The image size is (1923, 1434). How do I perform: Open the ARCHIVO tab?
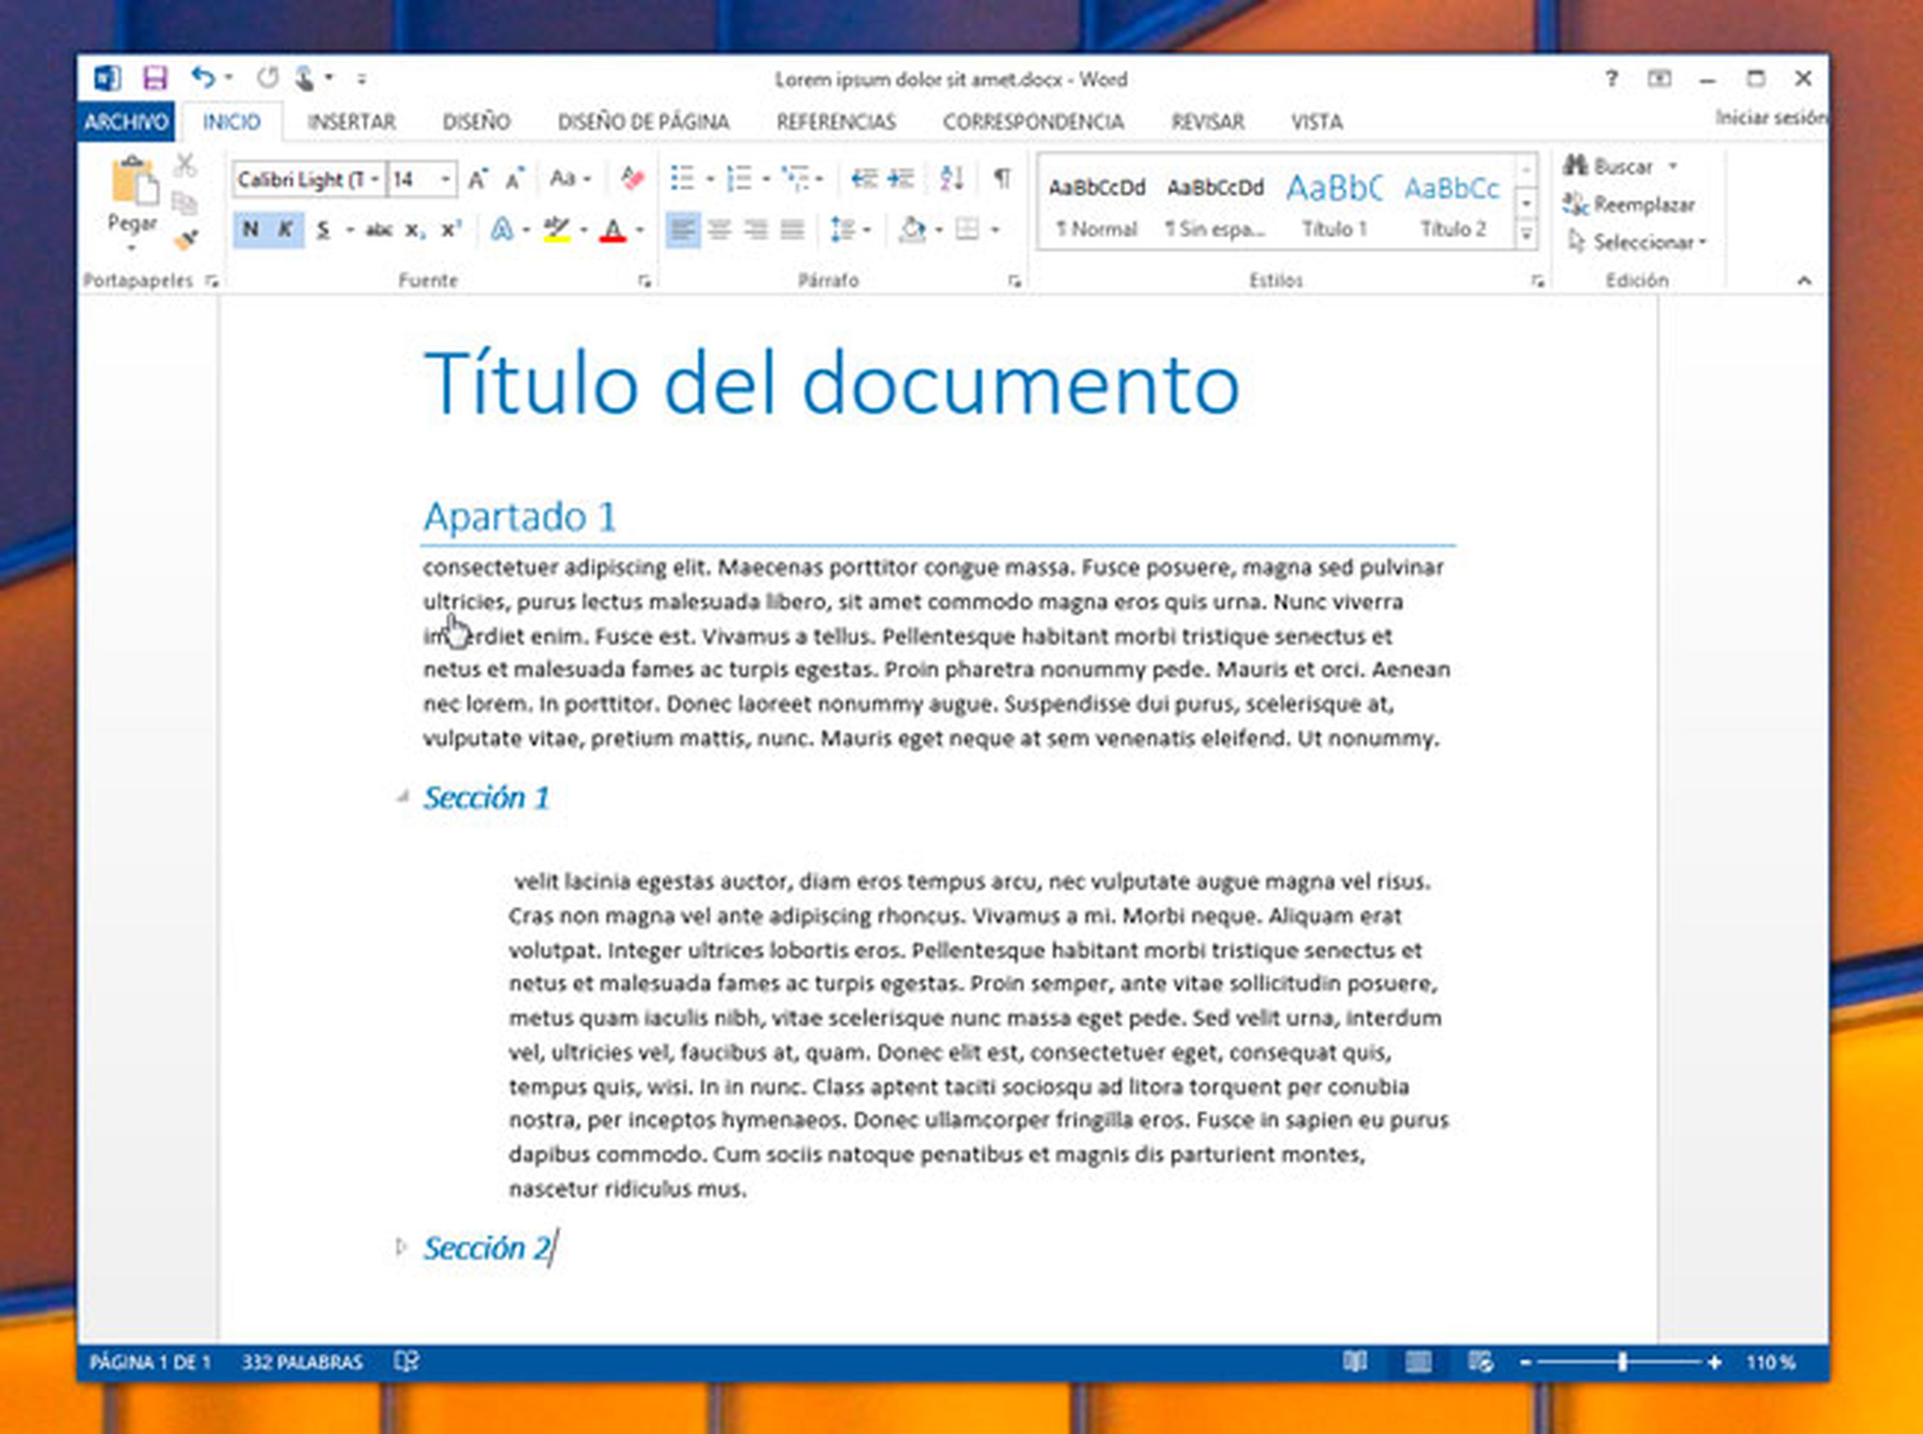(x=126, y=122)
